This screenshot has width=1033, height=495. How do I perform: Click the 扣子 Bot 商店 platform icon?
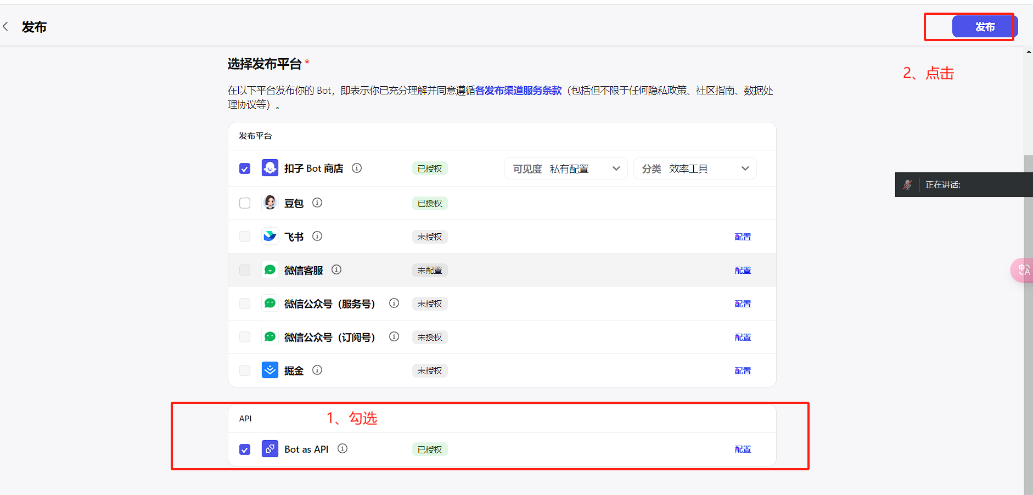270,168
